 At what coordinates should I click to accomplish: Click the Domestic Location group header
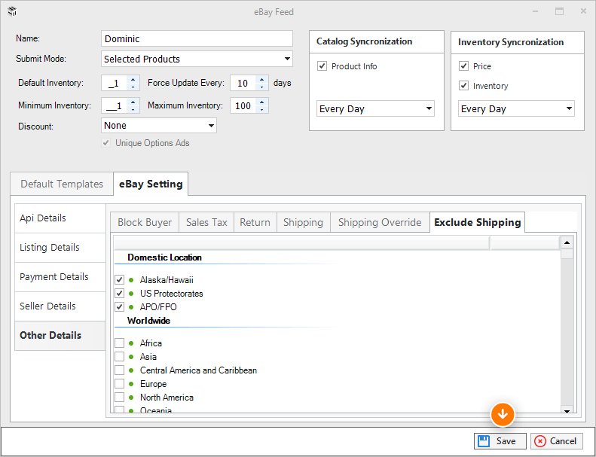[x=164, y=257]
